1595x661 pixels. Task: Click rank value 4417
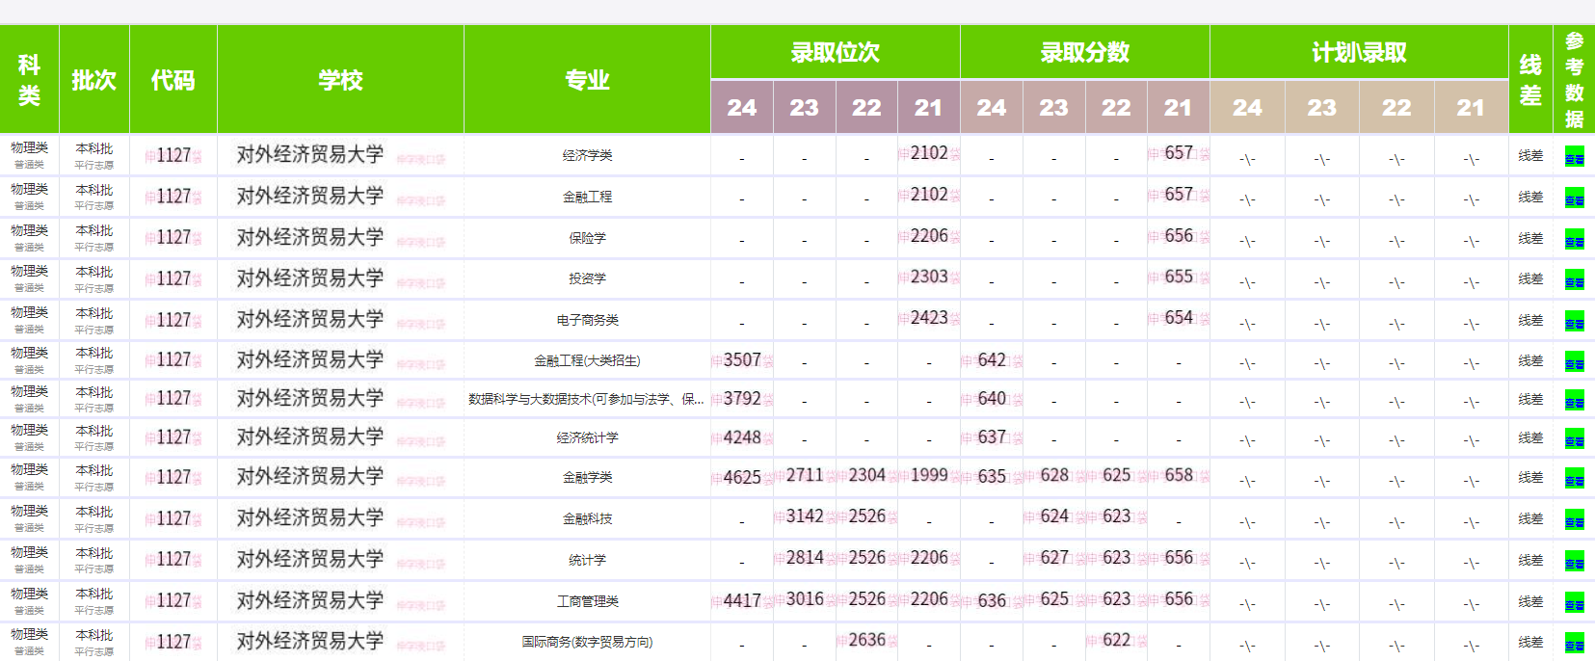742,600
